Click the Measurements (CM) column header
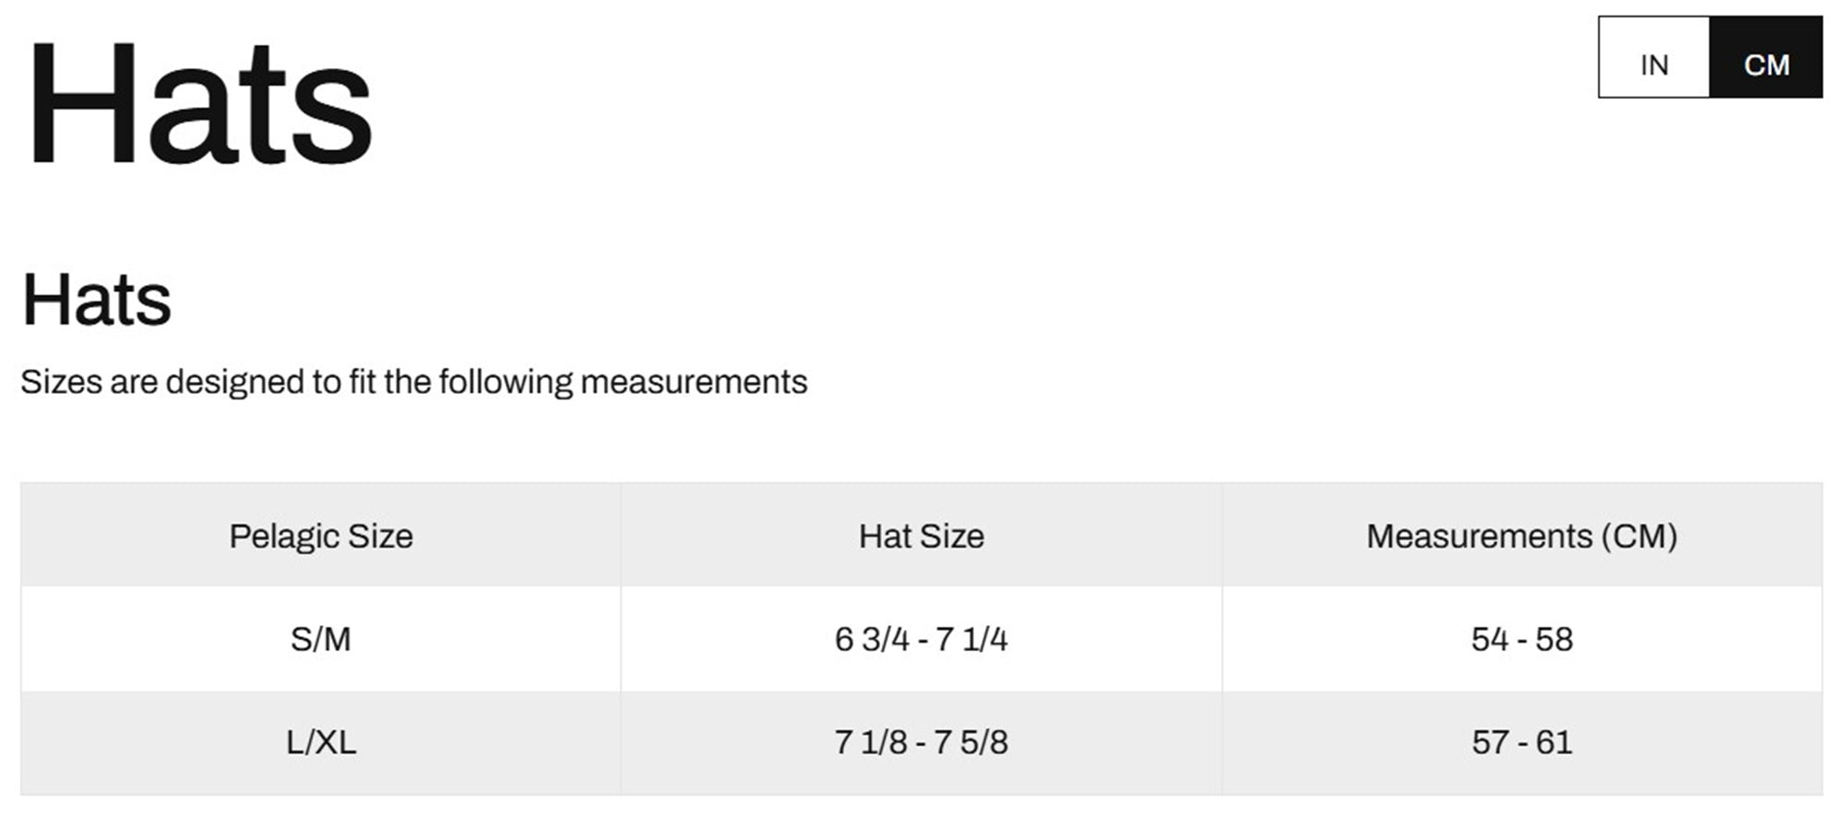1845x816 pixels. tap(1522, 536)
